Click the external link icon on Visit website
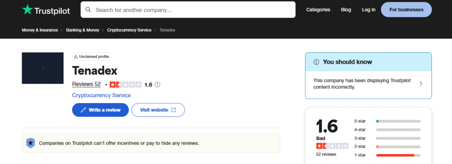 coord(173,110)
